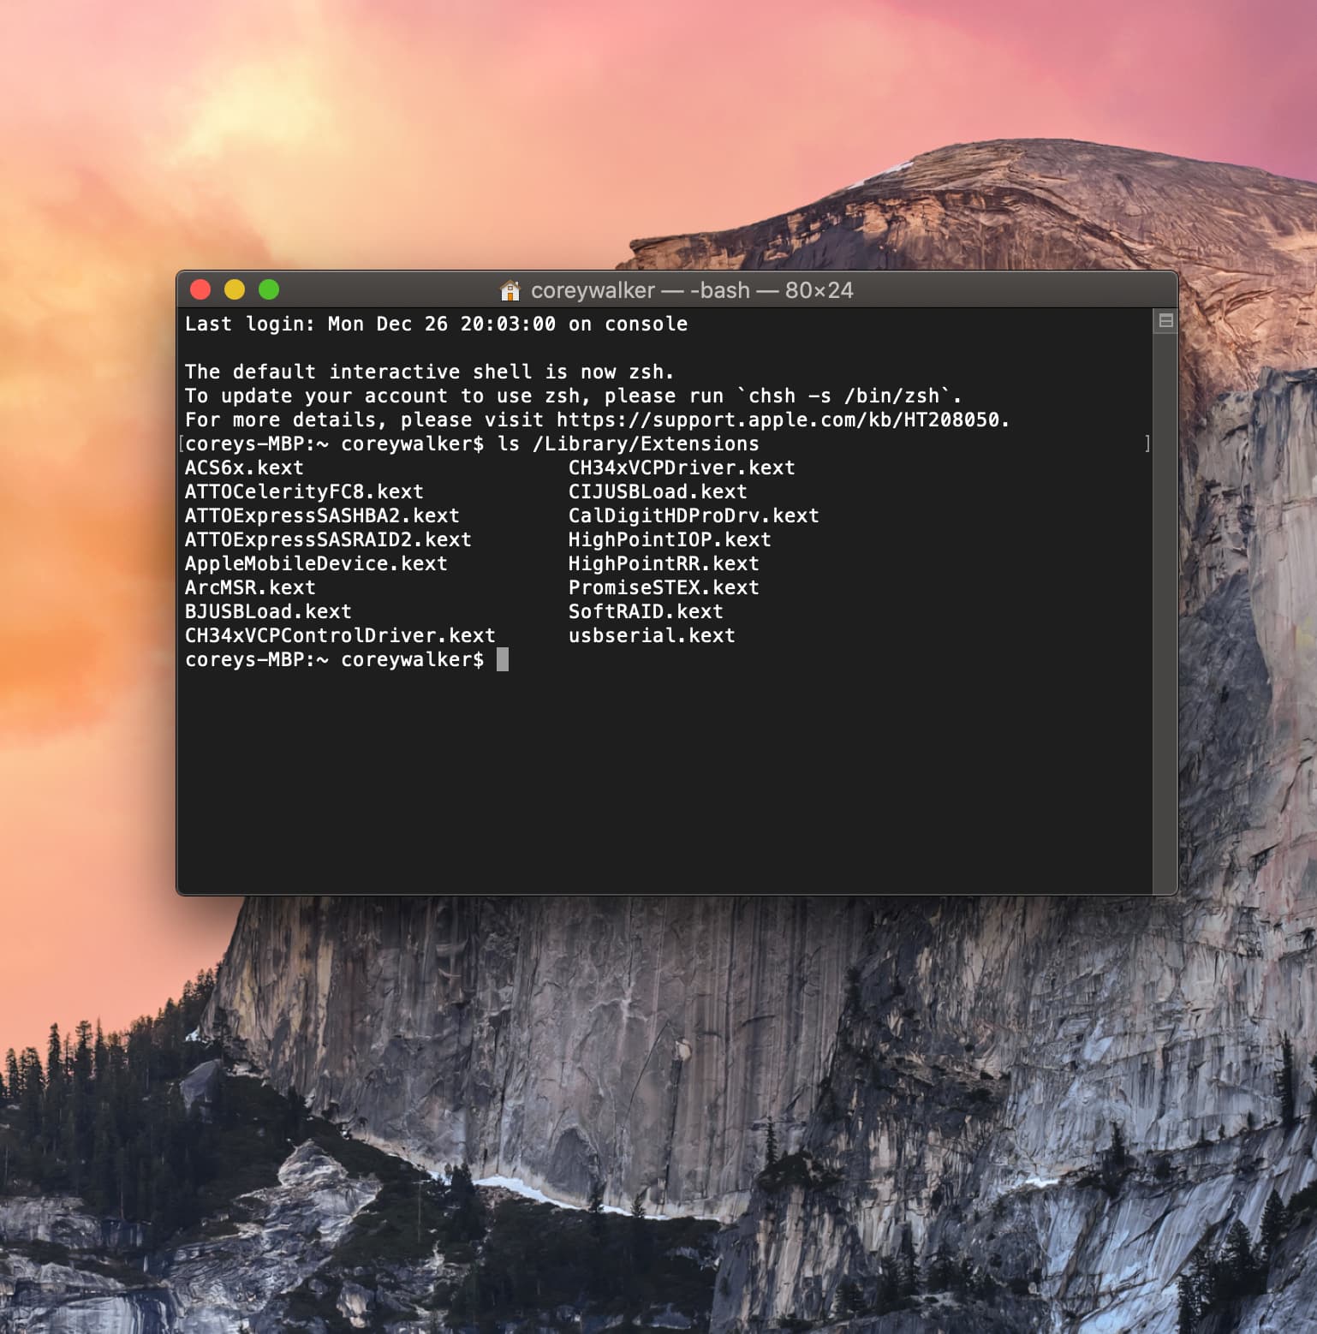This screenshot has width=1317, height=1334.
Task: Select CH34xVCPControlDriver.kext entry
Action: [x=340, y=636]
